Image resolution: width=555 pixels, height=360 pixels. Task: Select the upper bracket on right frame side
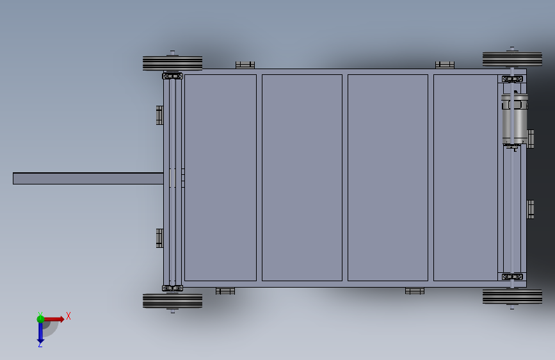[x=530, y=139]
